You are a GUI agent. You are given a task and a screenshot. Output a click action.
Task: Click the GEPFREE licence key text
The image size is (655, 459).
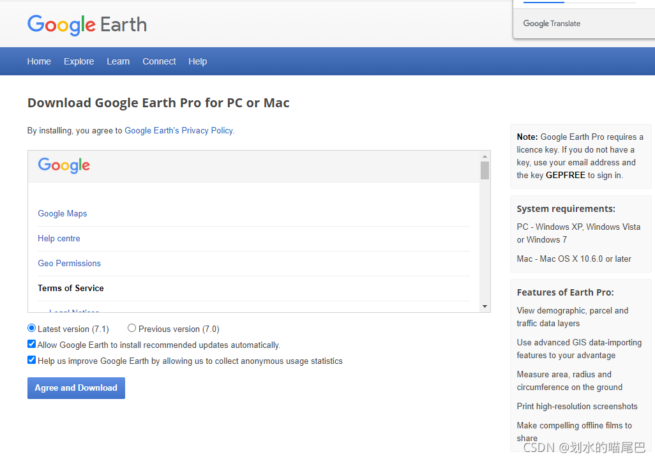tap(565, 176)
